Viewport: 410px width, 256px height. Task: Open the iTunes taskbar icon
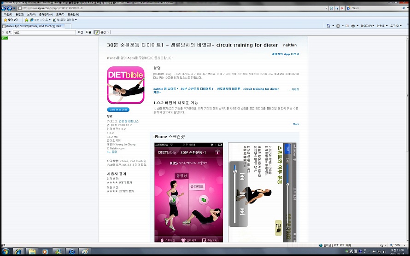[72, 251]
